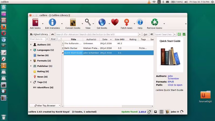
Task: Sort by the Author(s) column header
Action: pos(91,39)
